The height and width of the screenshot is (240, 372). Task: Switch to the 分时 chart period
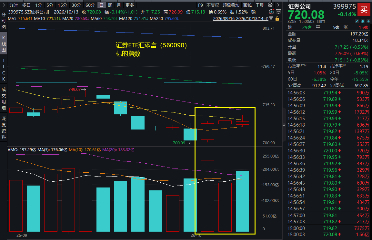click(14, 5)
